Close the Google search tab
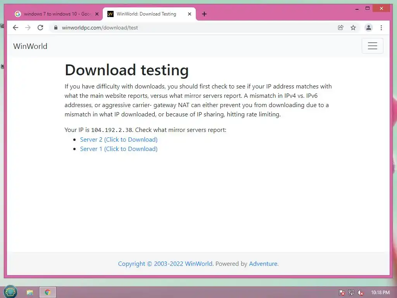The height and width of the screenshot is (298, 397). [97, 14]
